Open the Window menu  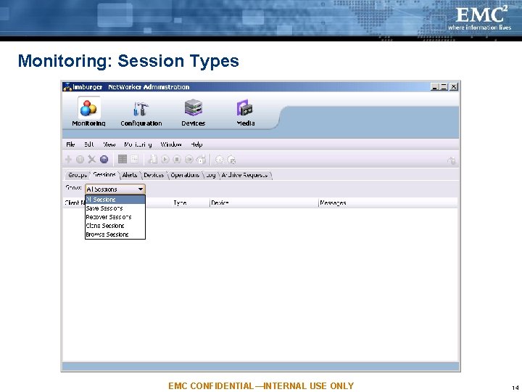pos(171,144)
